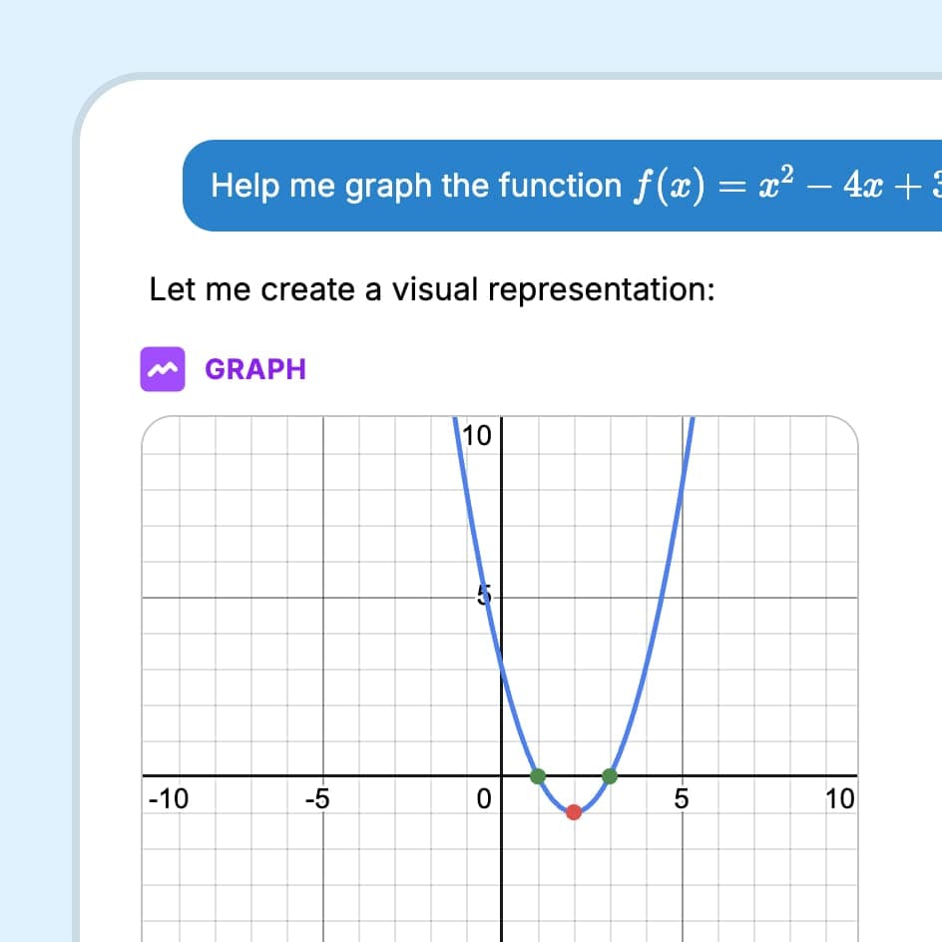Click the x-axis label -10

pyautogui.click(x=167, y=798)
